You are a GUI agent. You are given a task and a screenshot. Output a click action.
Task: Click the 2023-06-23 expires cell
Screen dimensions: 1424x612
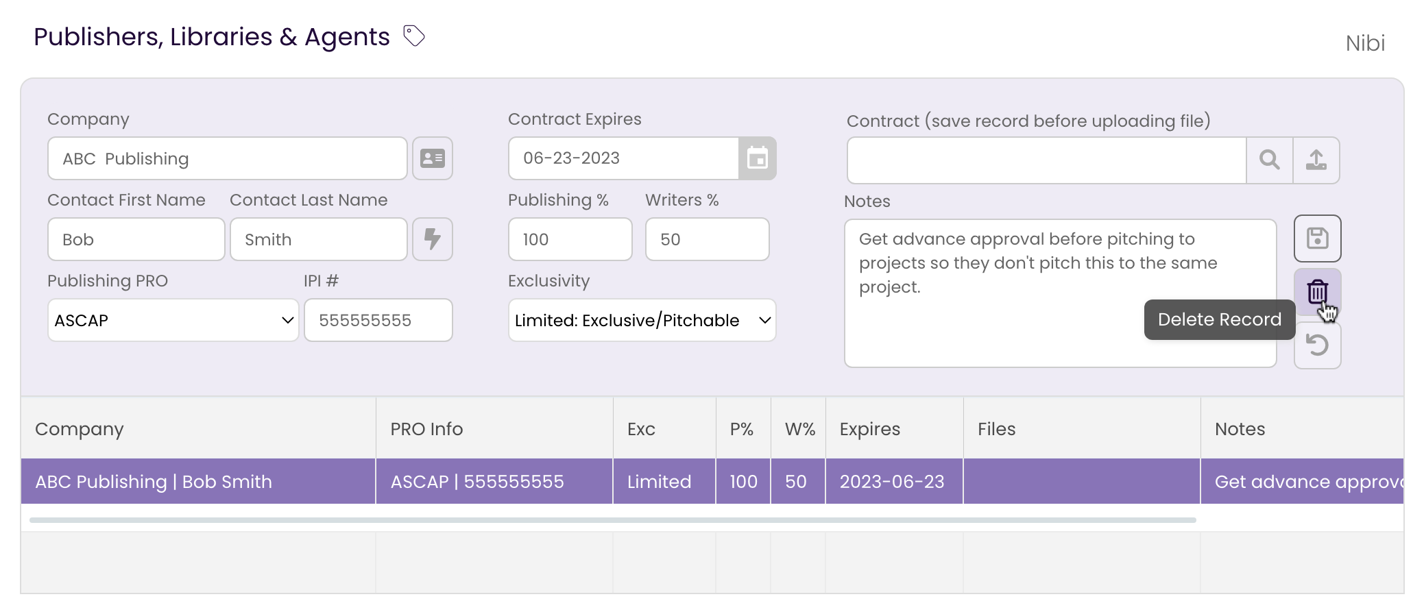pyautogui.click(x=895, y=481)
